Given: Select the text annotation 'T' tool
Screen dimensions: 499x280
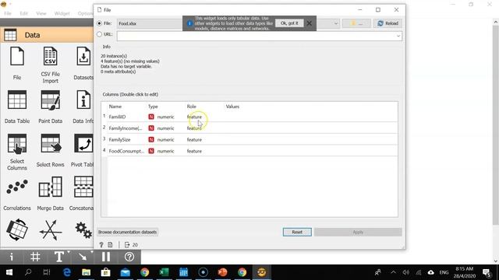Looking at the screenshot, I should 59,257.
